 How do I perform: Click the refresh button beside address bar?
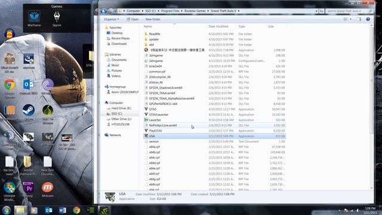321,11
